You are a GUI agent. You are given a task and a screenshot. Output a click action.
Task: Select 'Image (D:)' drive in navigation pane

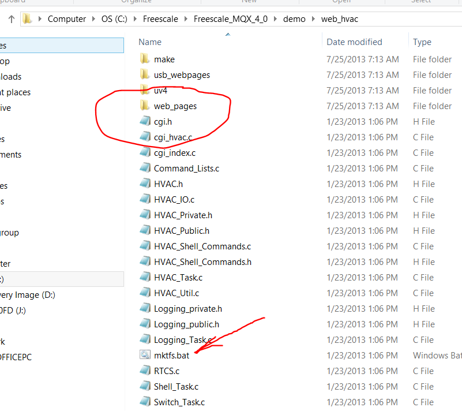(28, 295)
